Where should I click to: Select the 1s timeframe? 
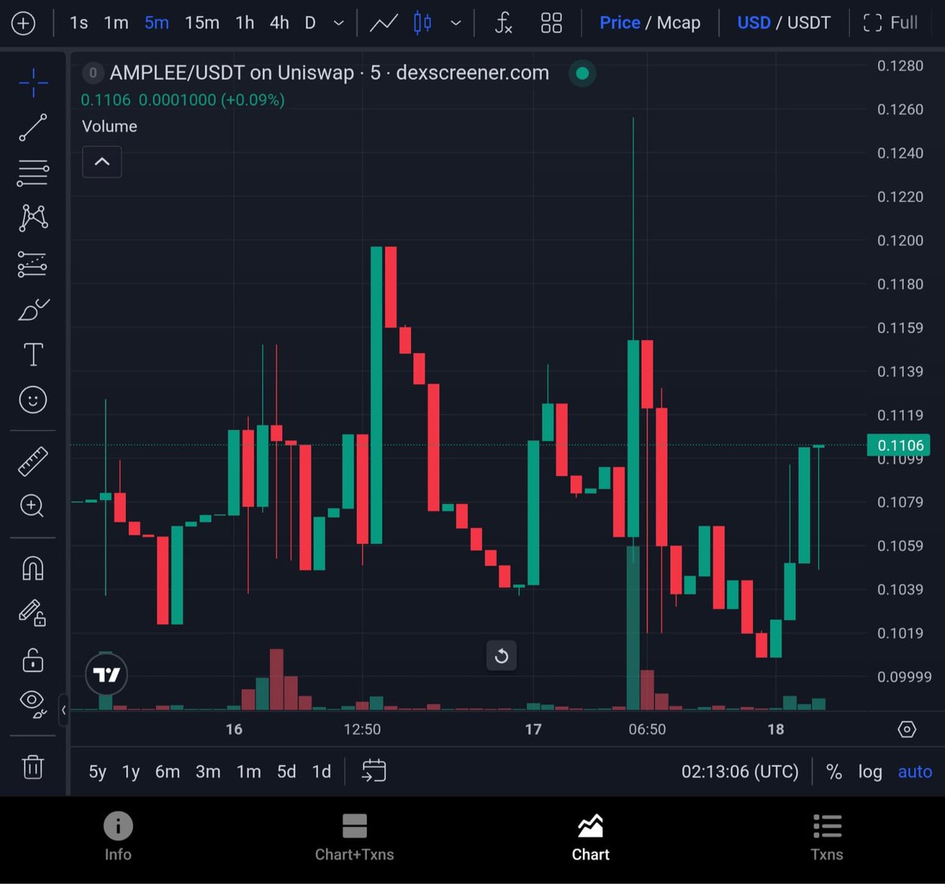tap(79, 23)
